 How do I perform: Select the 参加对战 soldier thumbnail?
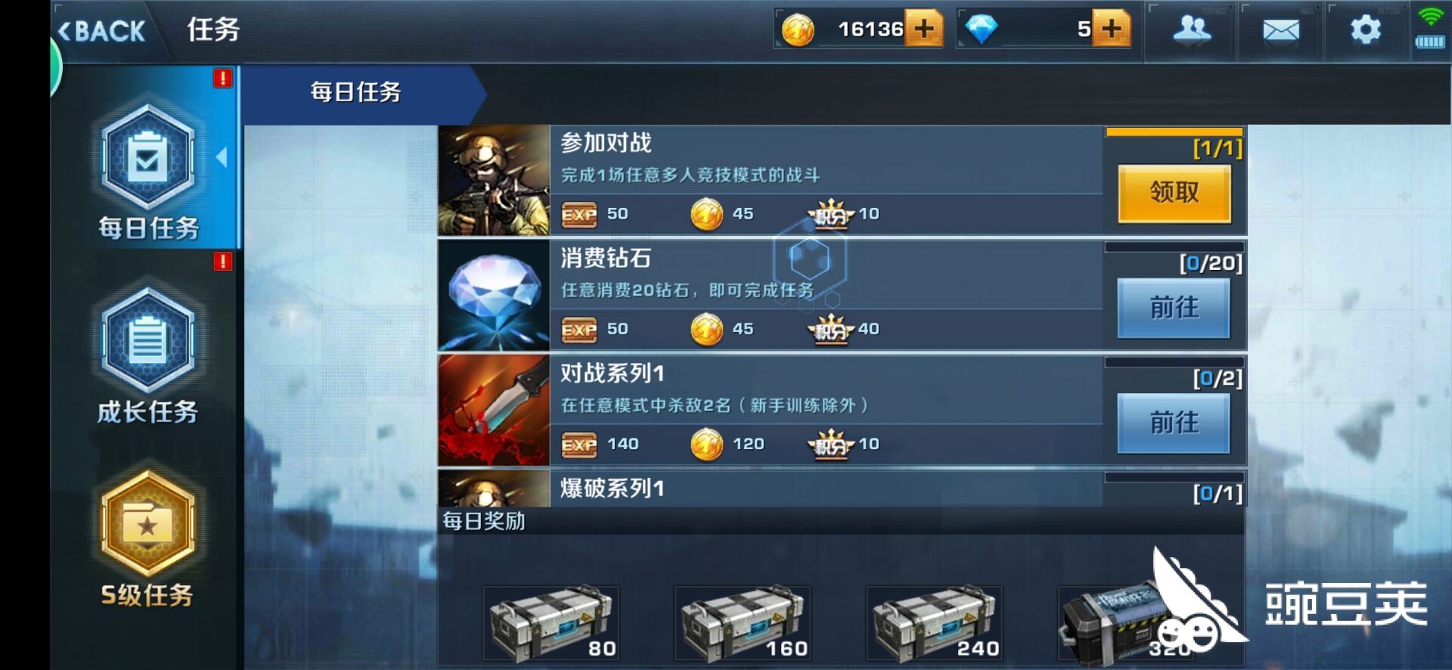pos(494,181)
